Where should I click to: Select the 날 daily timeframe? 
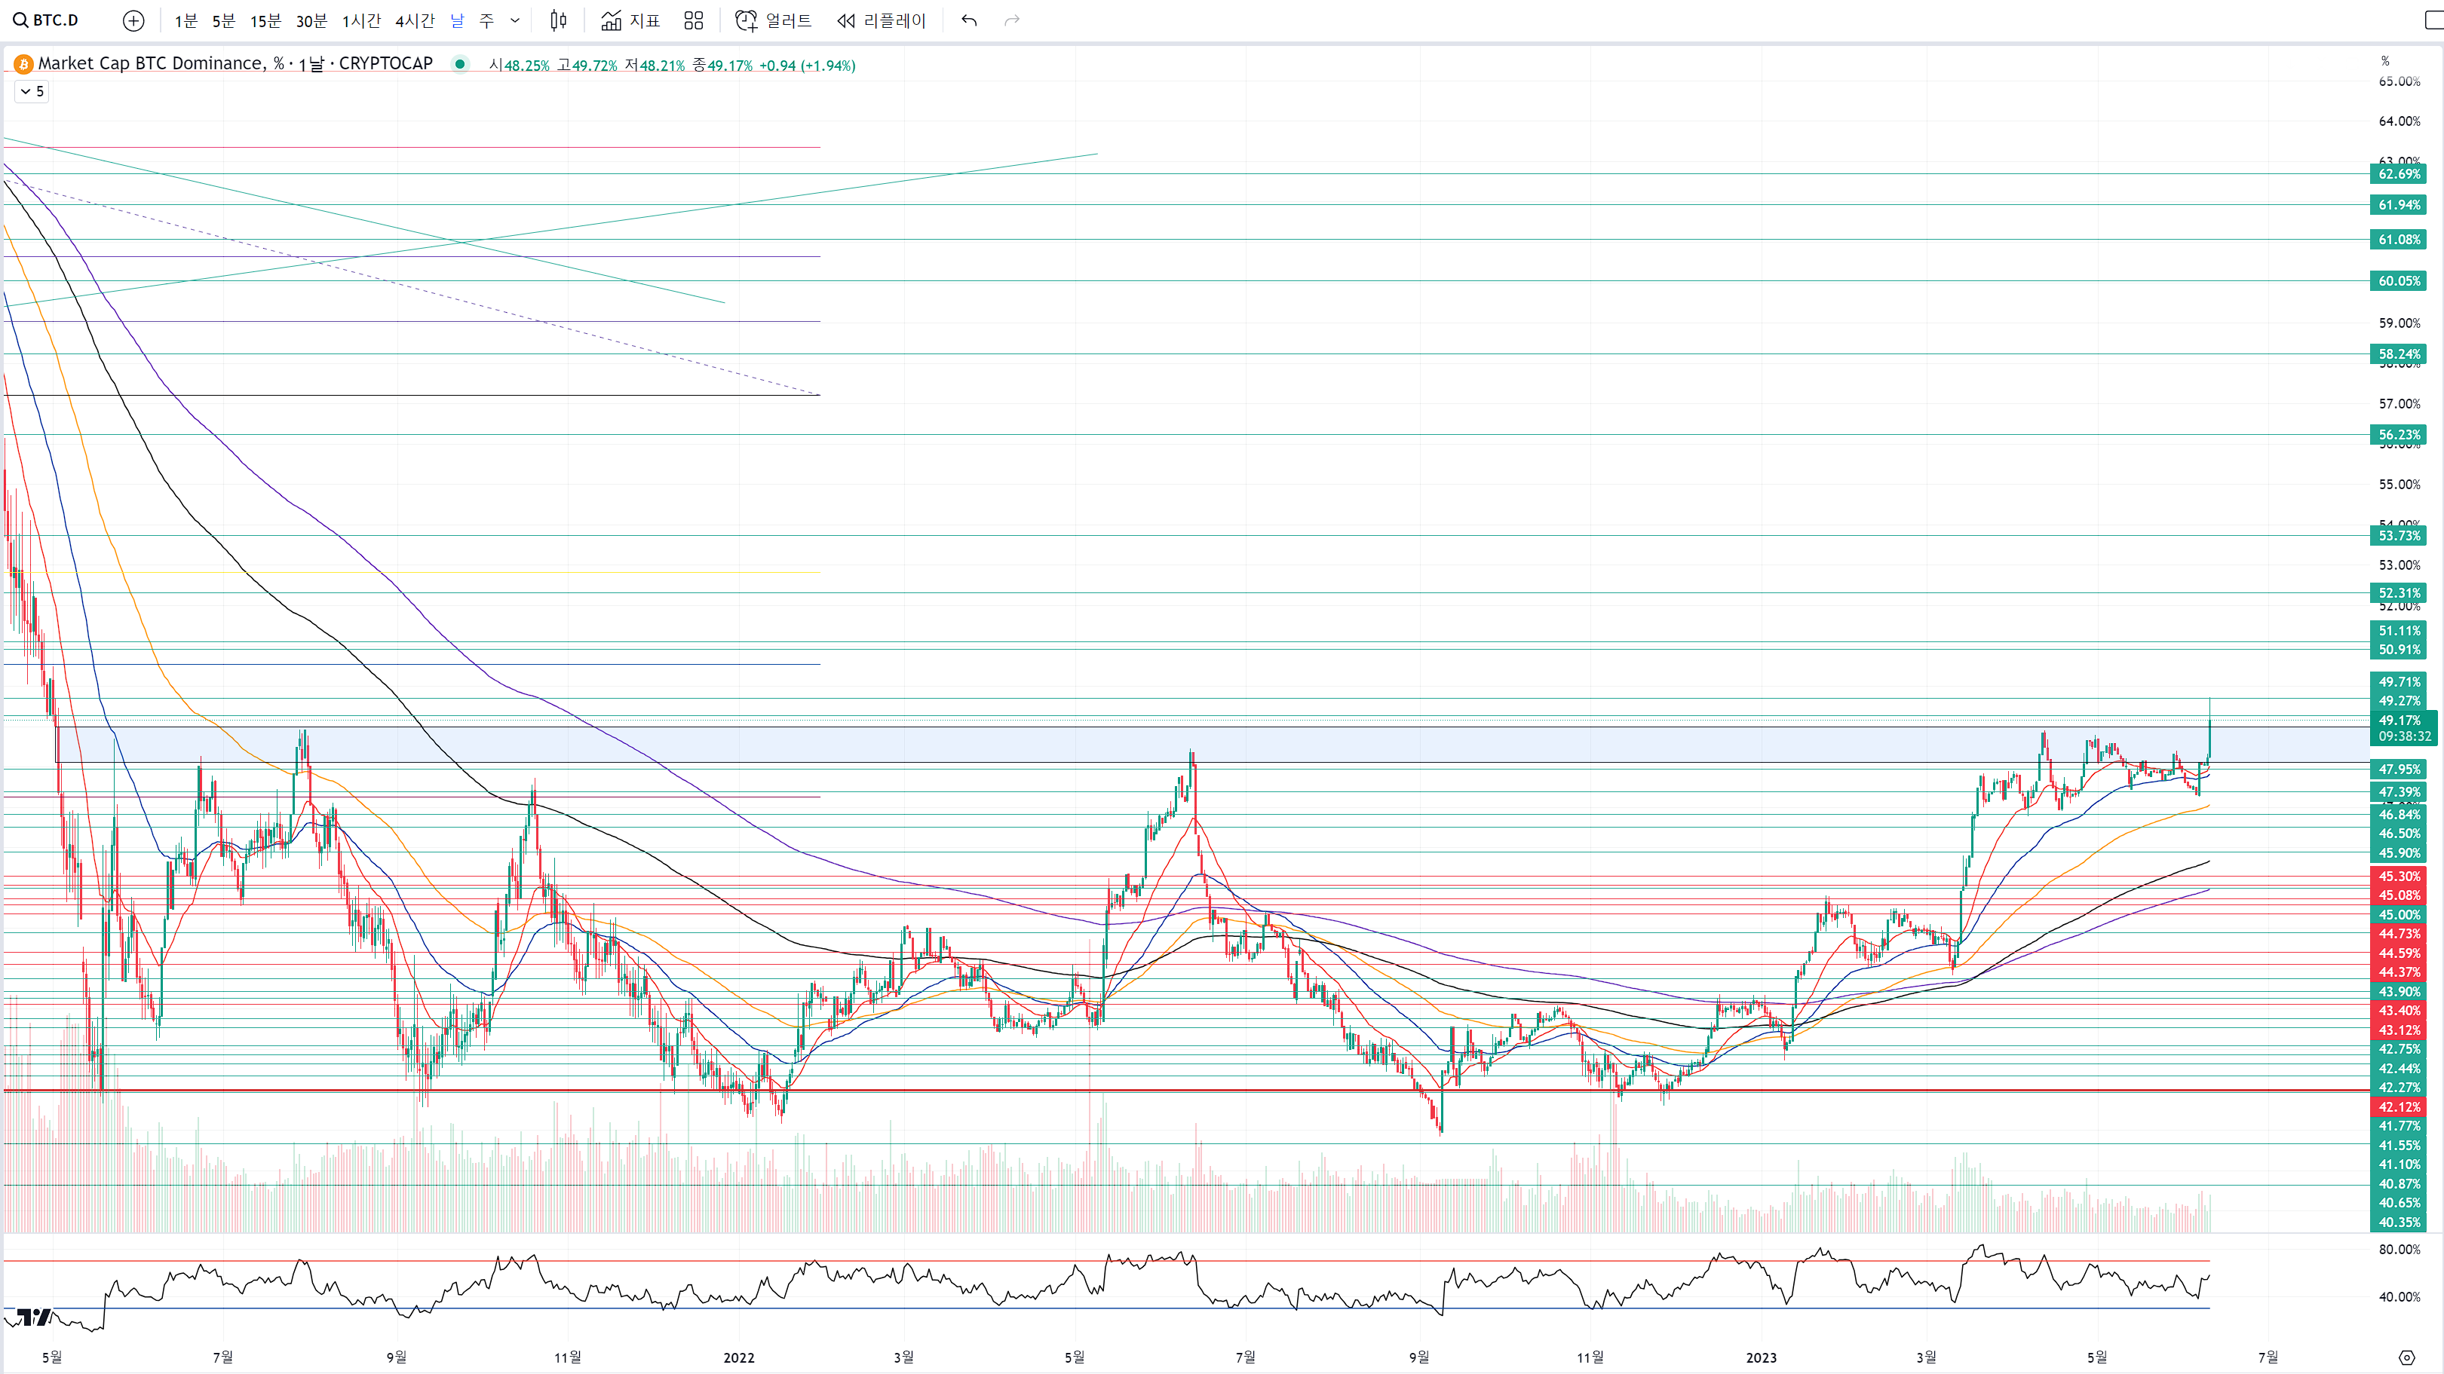tap(457, 20)
